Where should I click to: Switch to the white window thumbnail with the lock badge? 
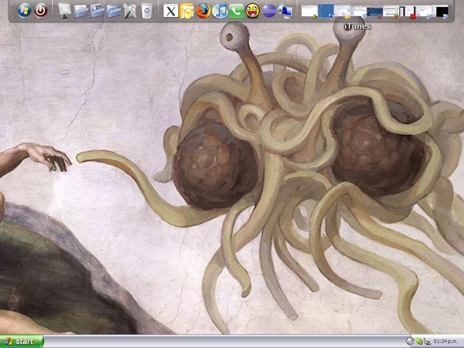309,11
